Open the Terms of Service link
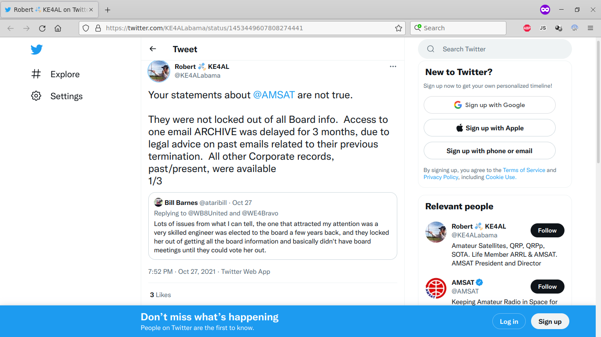 [x=524, y=170]
